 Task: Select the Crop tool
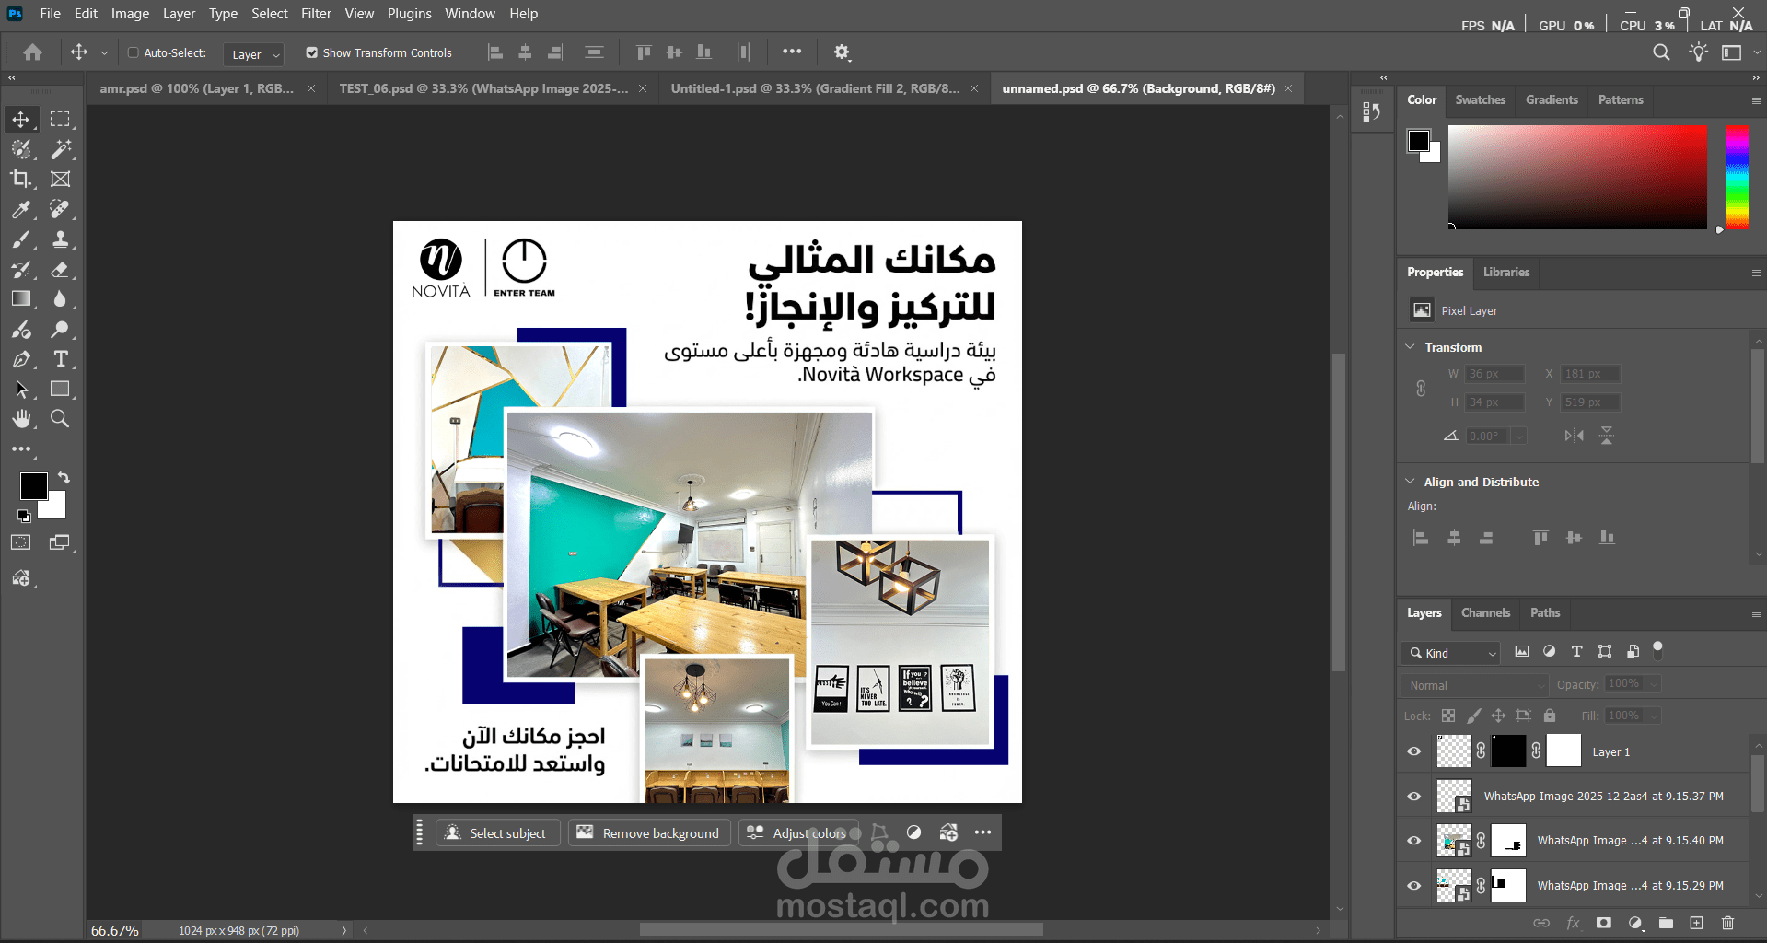[22, 179]
